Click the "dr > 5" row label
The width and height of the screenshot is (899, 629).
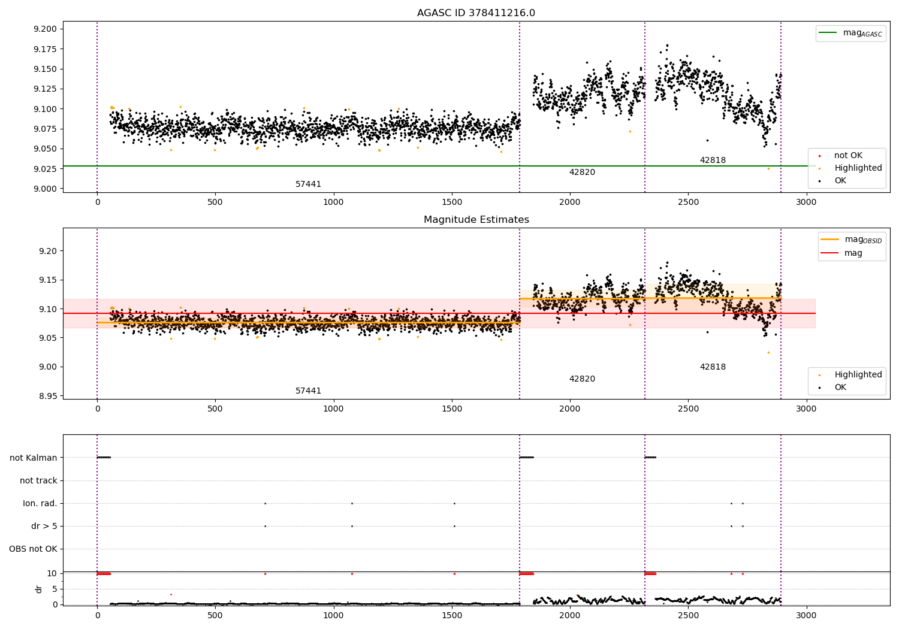click(44, 527)
